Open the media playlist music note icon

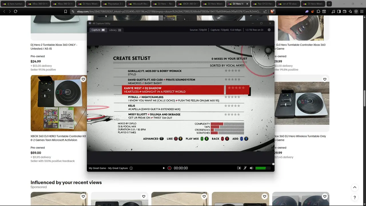point(333,11)
